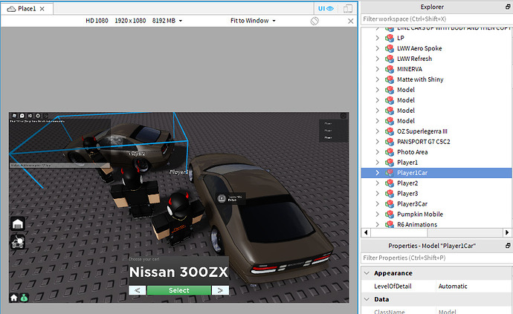
Task: Select the LWW Refresh tree item
Action: (x=414, y=59)
